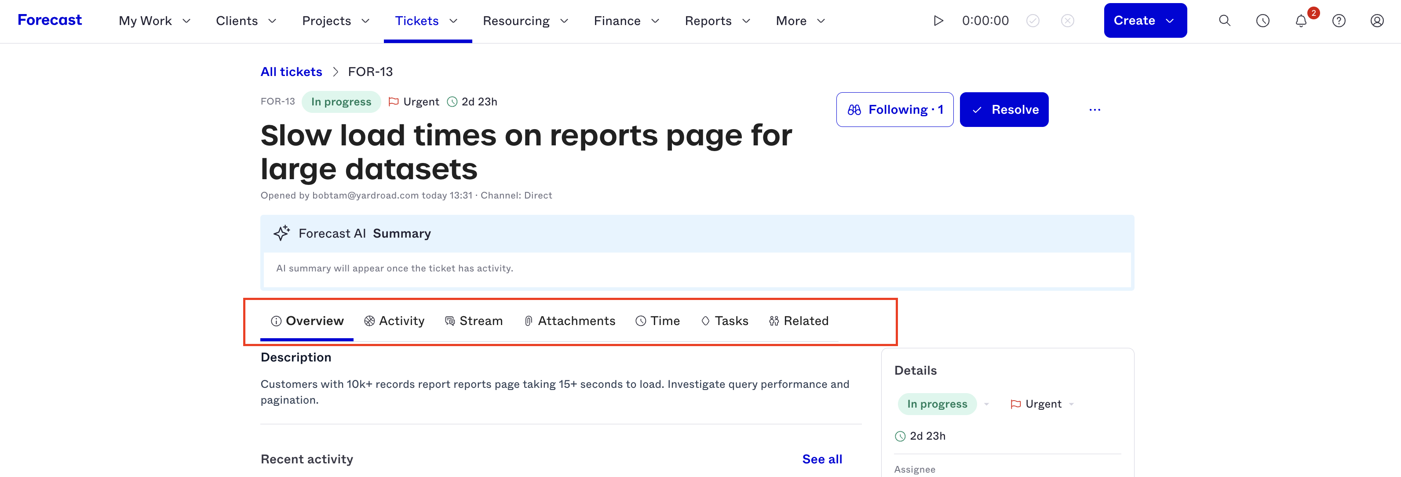Switch to the Stream tab
The height and width of the screenshot is (477, 1401).
(473, 321)
